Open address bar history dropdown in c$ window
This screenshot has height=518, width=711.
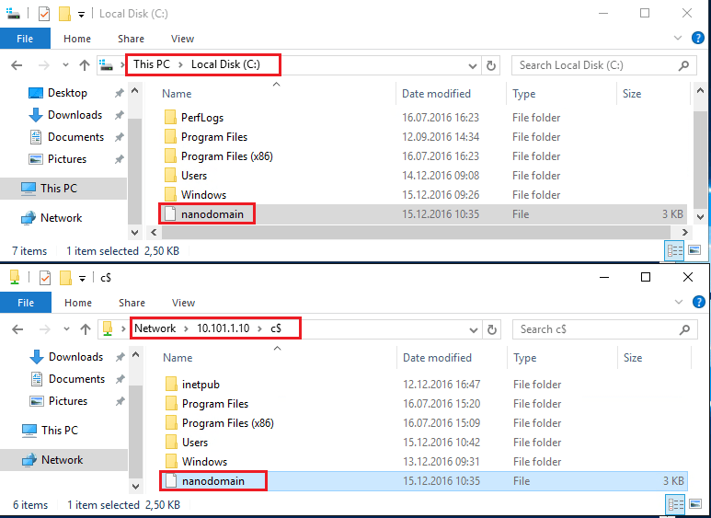tap(474, 328)
